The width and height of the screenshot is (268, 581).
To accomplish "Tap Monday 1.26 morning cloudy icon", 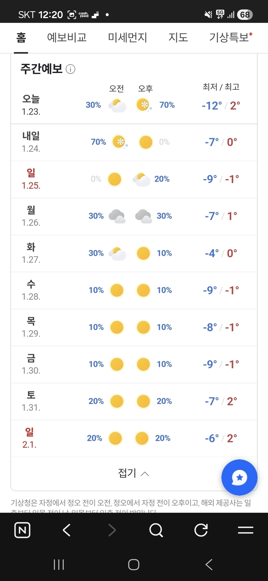I will (117, 216).
